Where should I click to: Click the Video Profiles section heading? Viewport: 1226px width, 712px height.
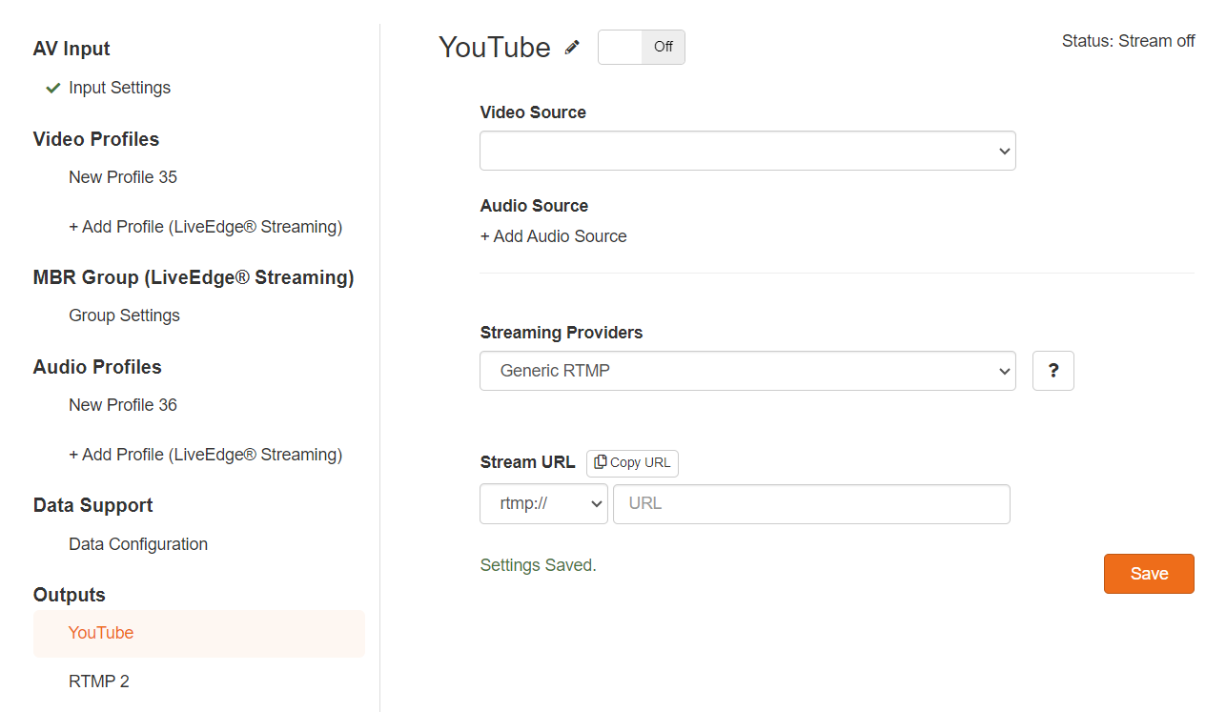coord(96,139)
